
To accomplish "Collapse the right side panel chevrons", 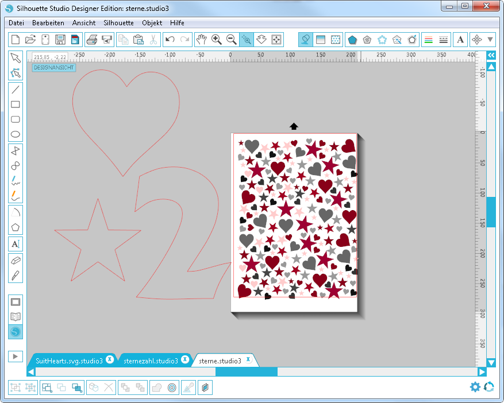I will point(491,55).
